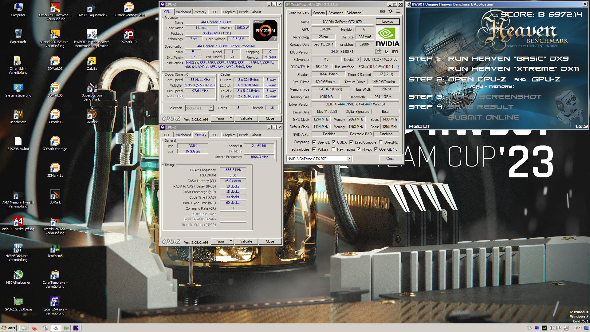
Task: Open Graphics tab in lower CPU-Z window
Action: [x=229, y=135]
